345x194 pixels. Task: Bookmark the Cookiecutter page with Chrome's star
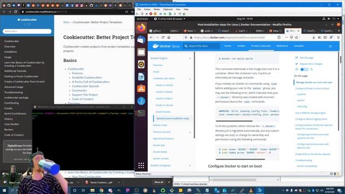pyautogui.click(x=132, y=12)
